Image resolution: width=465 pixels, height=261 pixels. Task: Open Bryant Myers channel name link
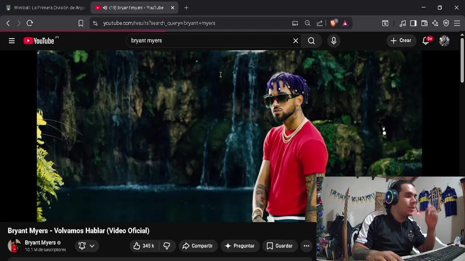click(x=40, y=243)
